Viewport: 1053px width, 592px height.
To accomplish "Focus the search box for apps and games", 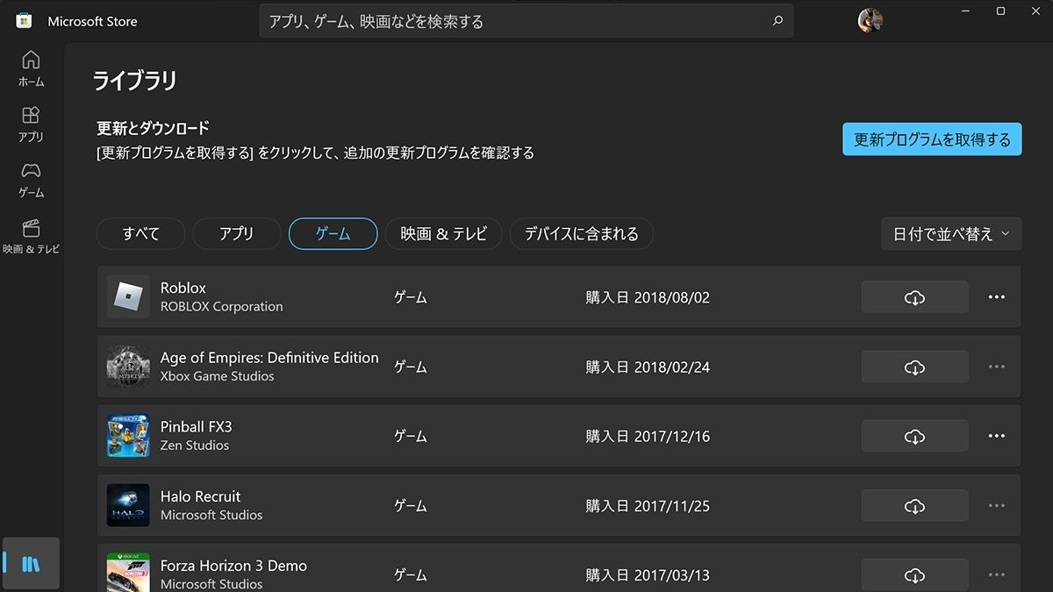I will (526, 21).
